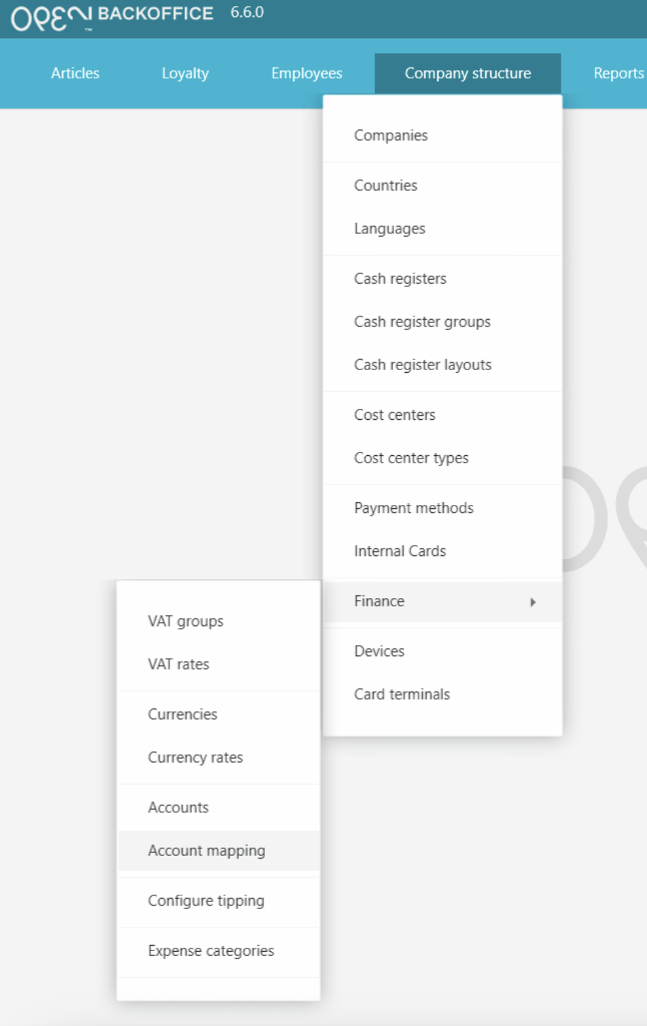Image resolution: width=647 pixels, height=1026 pixels.
Task: Open Cost center types
Action: click(411, 458)
